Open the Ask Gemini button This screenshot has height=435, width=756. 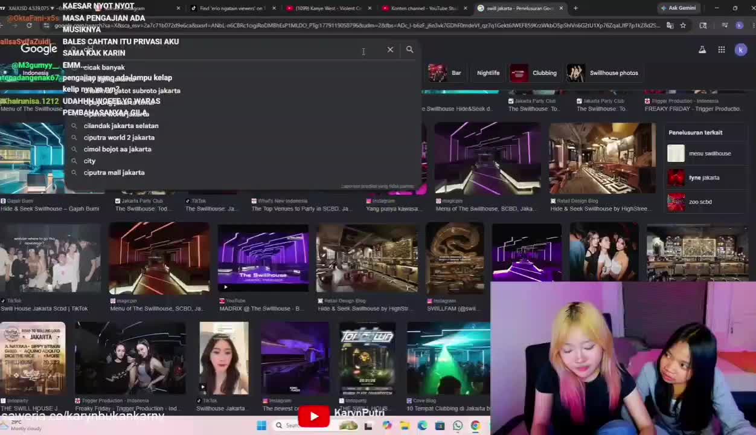point(678,8)
